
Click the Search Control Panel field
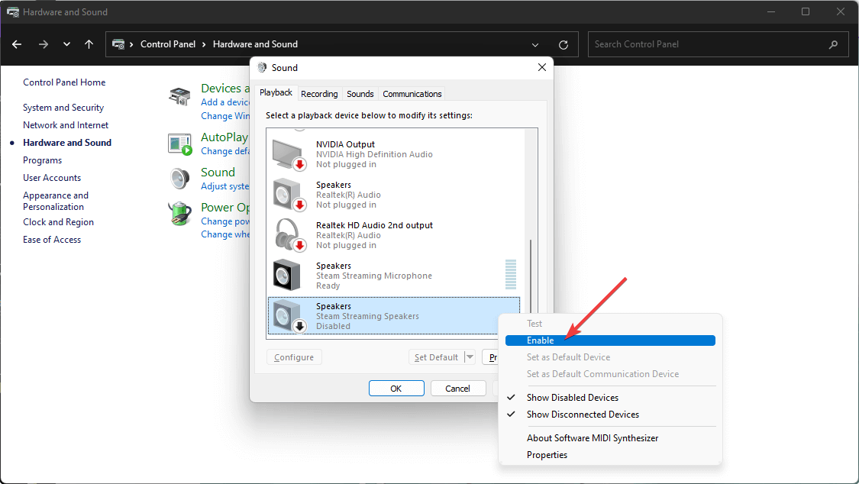(719, 44)
